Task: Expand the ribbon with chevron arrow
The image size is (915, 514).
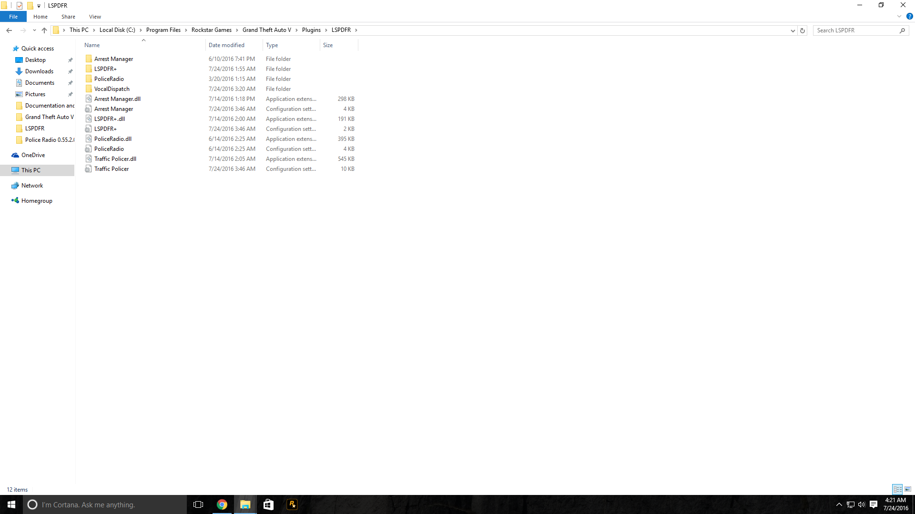Action: click(899, 16)
